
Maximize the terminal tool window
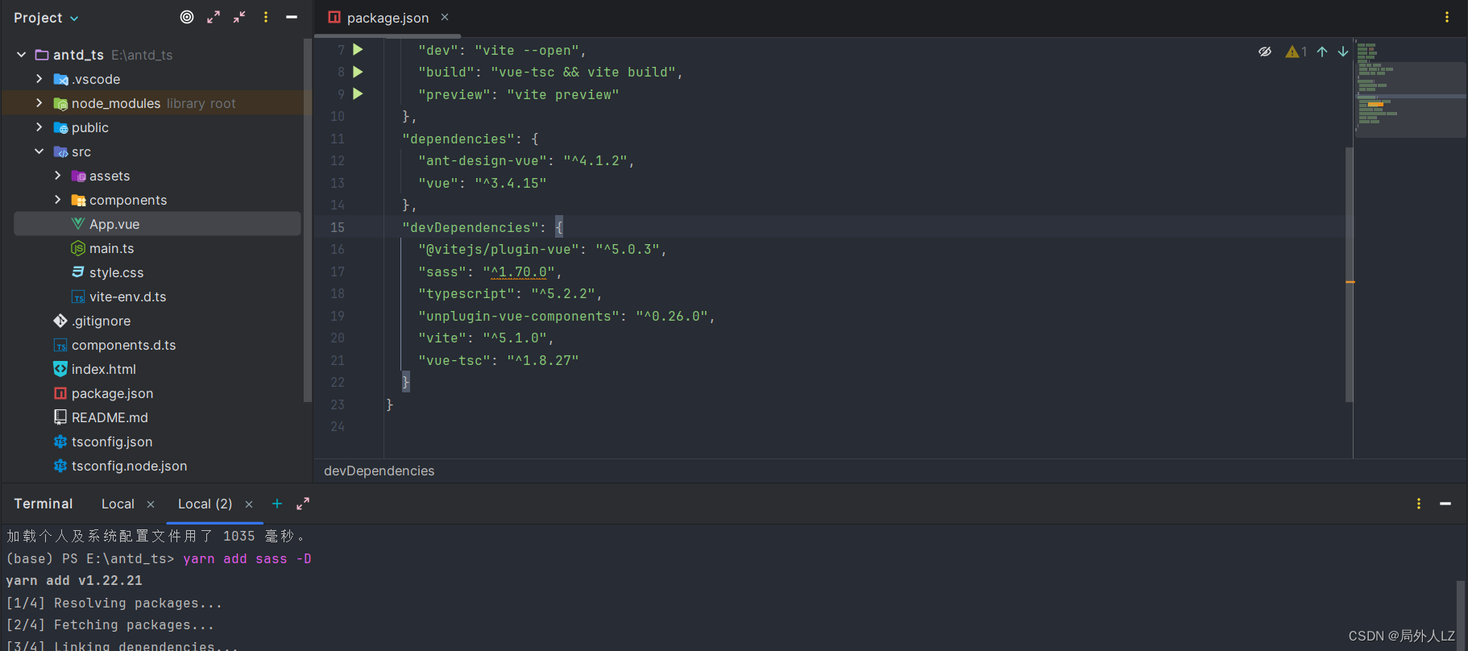(303, 504)
